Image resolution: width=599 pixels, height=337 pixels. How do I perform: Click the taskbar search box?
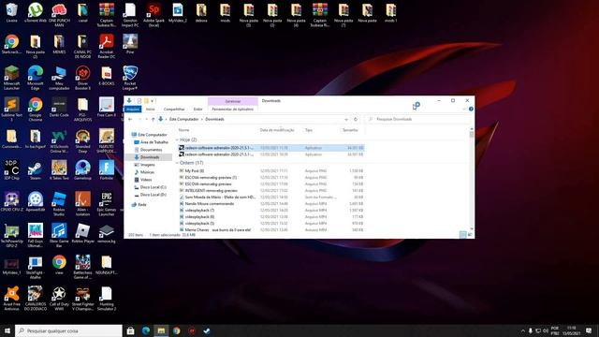[x=68, y=330]
